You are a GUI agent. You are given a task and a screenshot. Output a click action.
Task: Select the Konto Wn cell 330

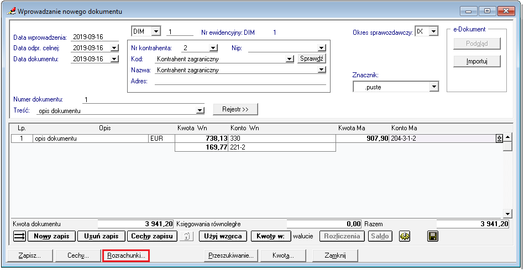[x=282, y=138]
